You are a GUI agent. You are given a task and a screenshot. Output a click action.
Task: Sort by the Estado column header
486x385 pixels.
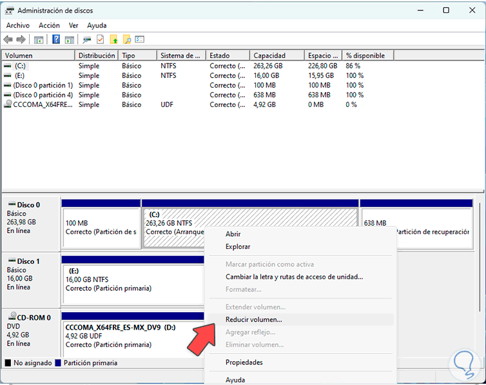coord(228,55)
